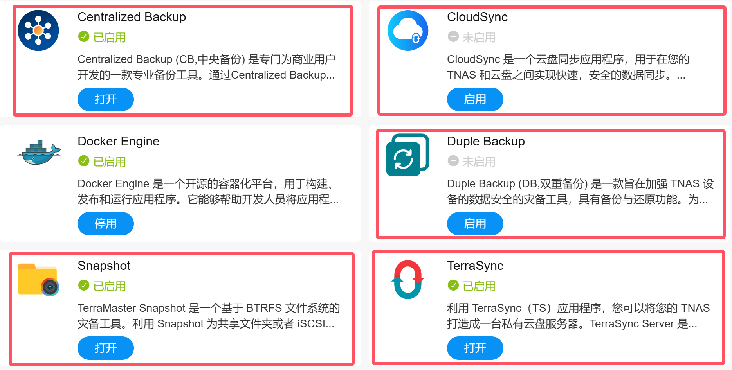Select the Snapshot title
The image size is (732, 370).
[x=104, y=266]
